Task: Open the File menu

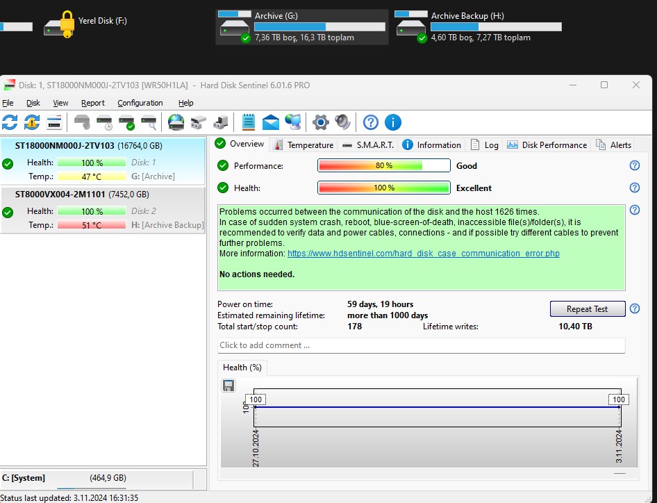Action: (x=8, y=103)
